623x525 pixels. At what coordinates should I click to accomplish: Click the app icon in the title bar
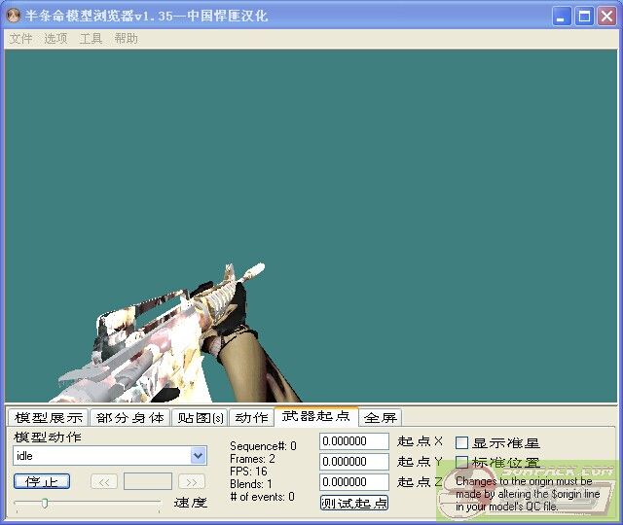[14, 16]
